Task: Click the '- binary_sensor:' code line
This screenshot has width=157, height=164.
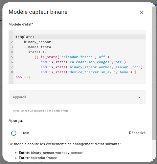Action: click(36, 42)
